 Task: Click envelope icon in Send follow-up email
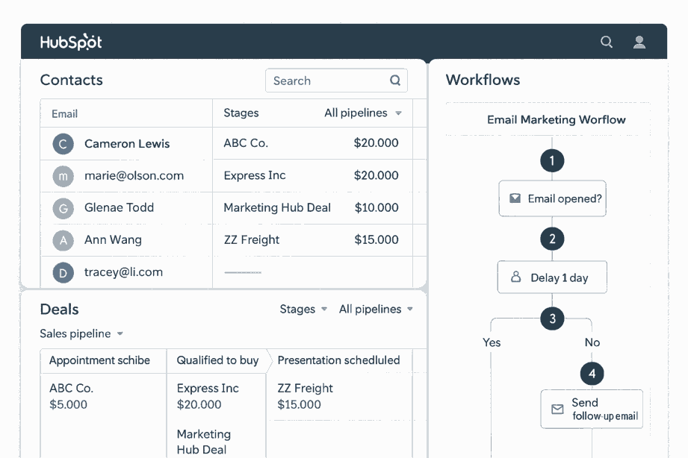click(557, 410)
